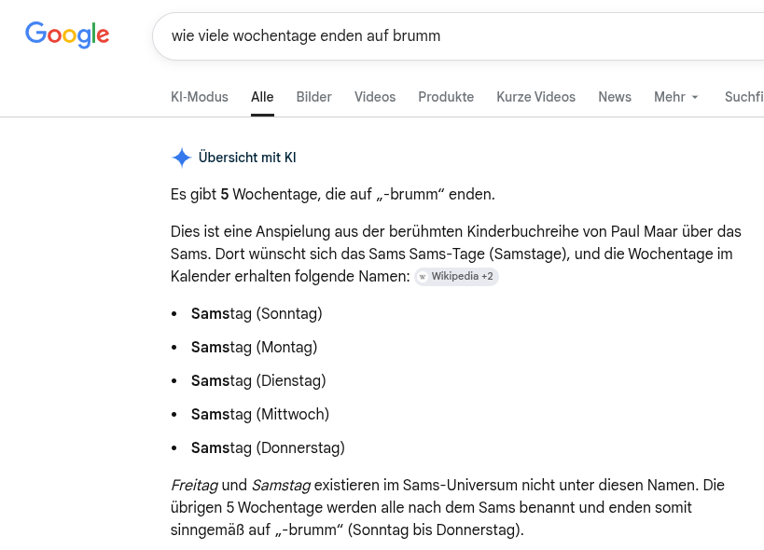
Task: Click the Google logo
Action: click(67, 34)
